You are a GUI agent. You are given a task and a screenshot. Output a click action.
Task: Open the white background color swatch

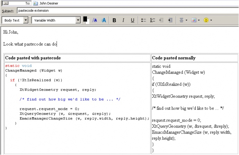point(88,22)
